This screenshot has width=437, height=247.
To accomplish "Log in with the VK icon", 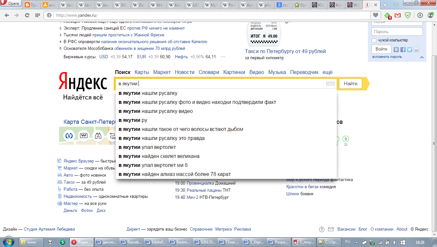I will pos(397,50).
